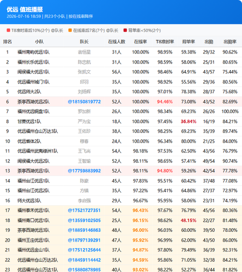Click the team name 闽侯福大优远1队
This screenshot has width=242, height=272.
tap(33, 72)
